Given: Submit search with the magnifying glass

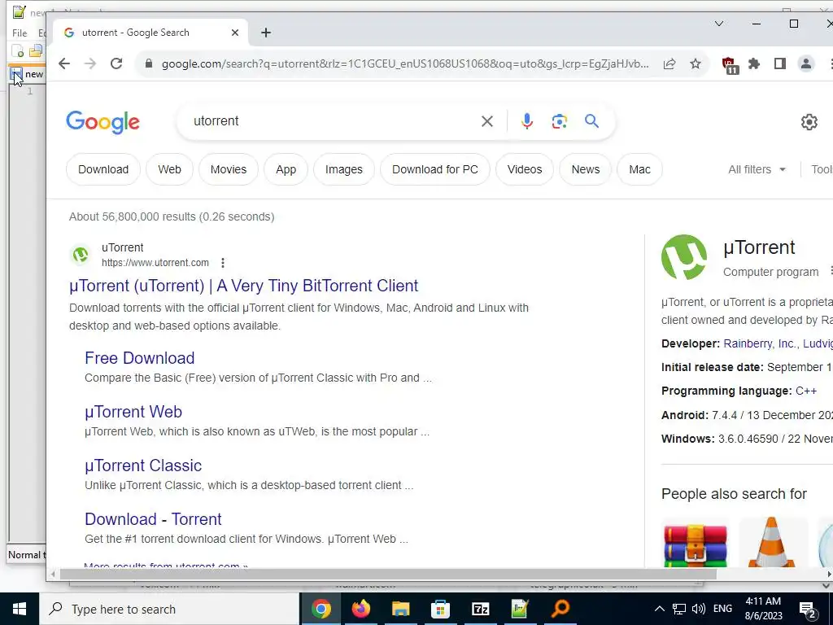Looking at the screenshot, I should [592, 121].
